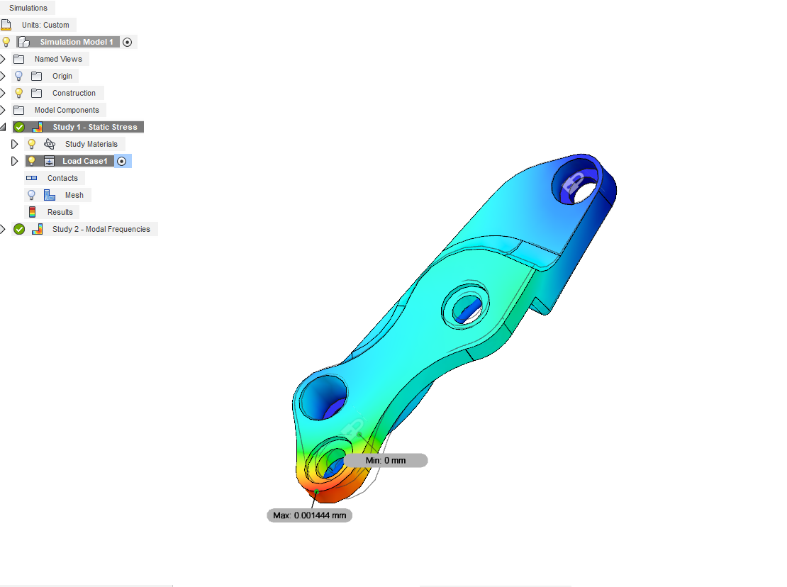Click the Max: 0.001444 mm probe label
The height and width of the screenshot is (587, 787).
[x=310, y=515]
